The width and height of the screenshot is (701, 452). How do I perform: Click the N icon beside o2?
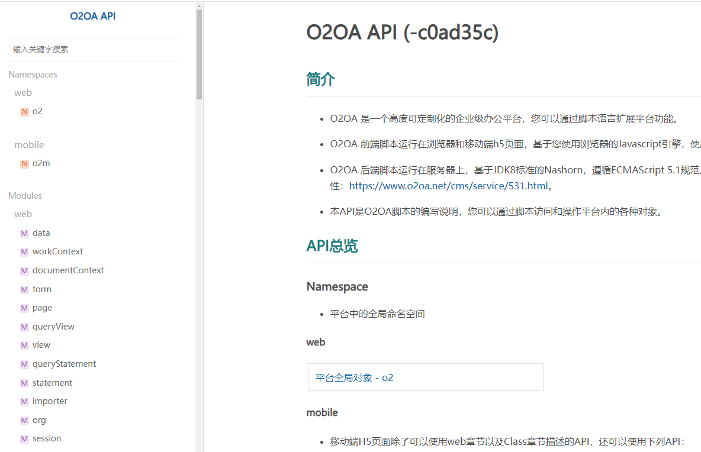point(24,112)
